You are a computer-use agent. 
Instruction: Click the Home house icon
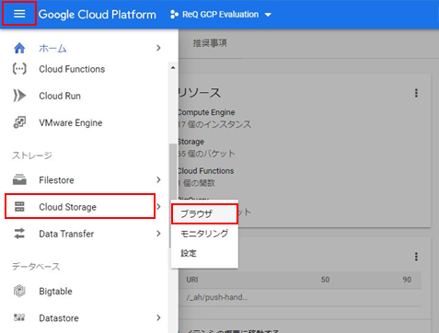click(19, 48)
